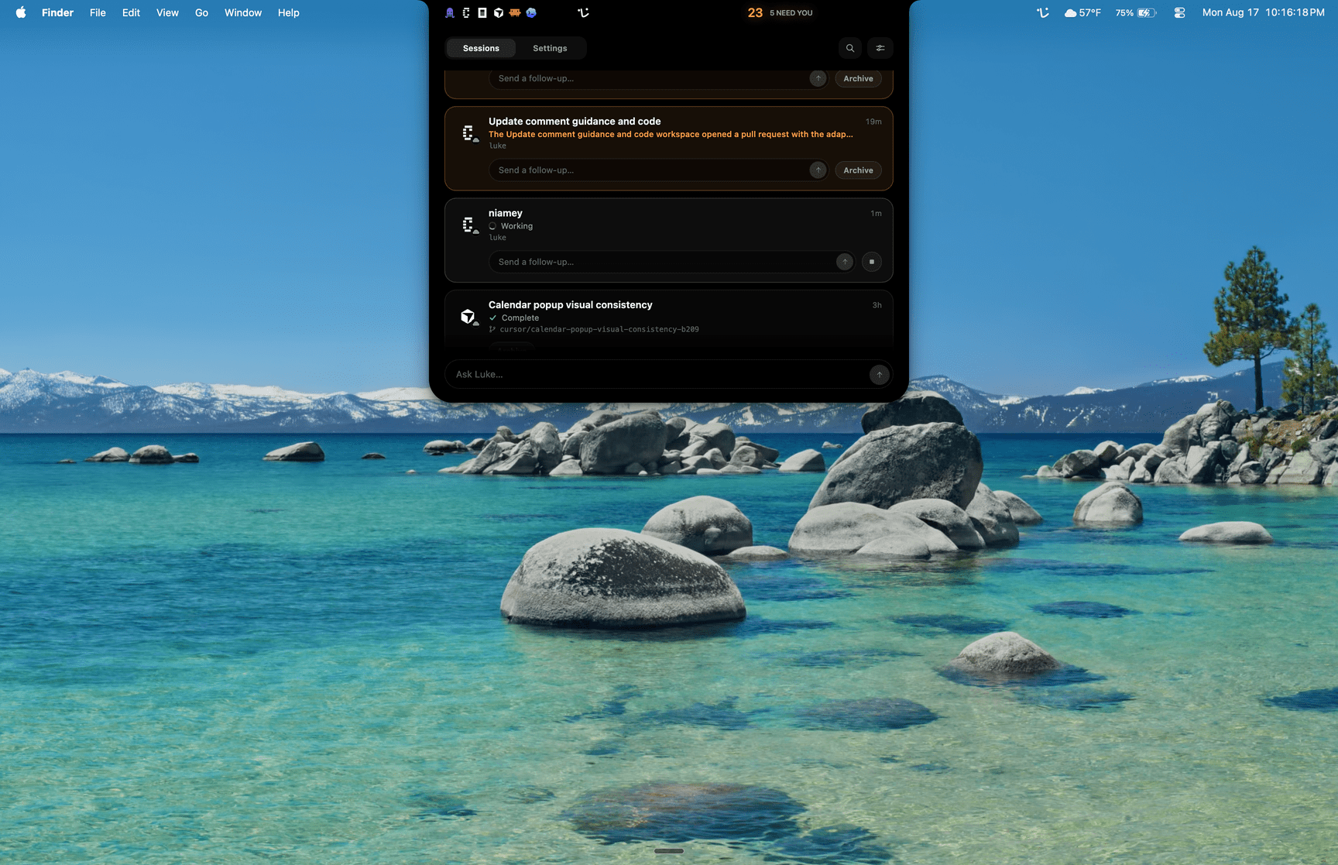Select the Sessions tab
1338x865 pixels.
(481, 48)
